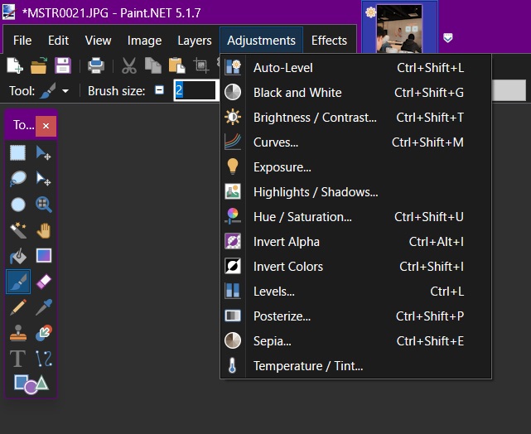The height and width of the screenshot is (434, 531).
Task: Open Curves adjustment
Action: [355, 142]
